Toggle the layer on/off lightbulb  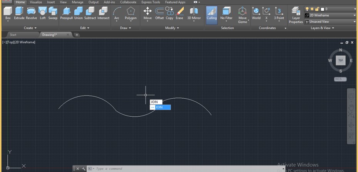click(307, 9)
